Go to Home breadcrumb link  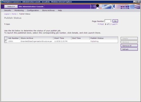tap(14, 14)
